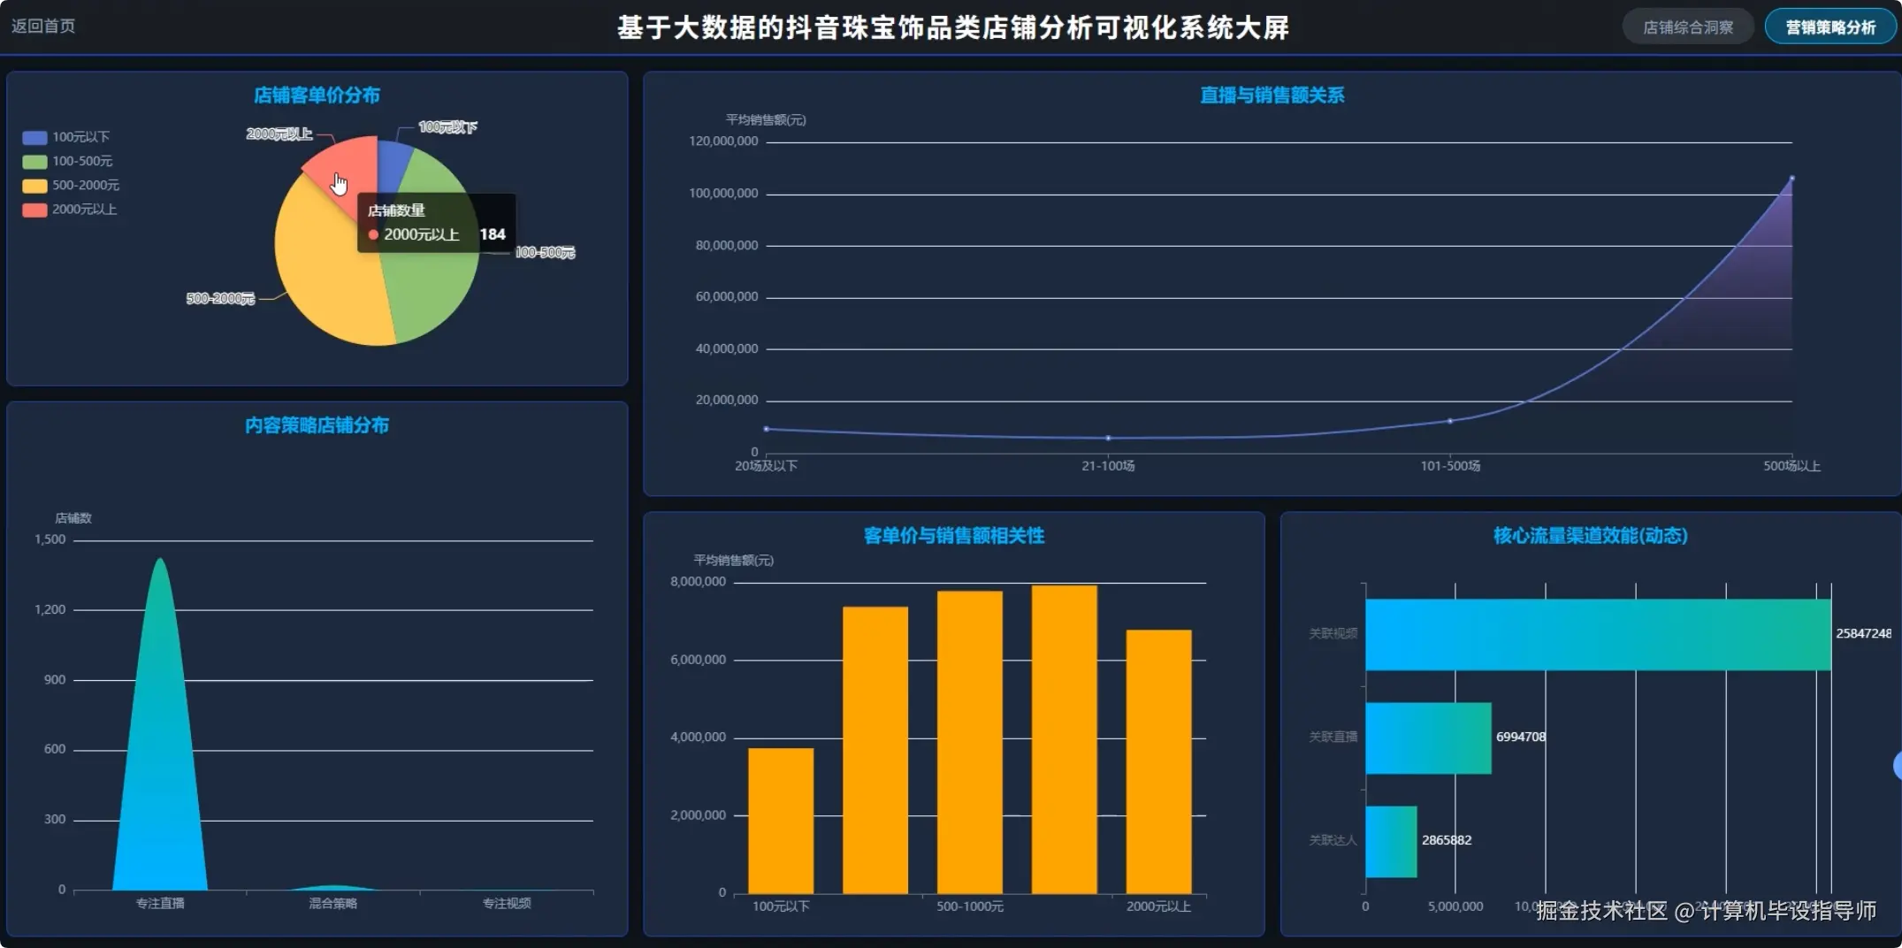Click the orange bar above 500-1000元
The width and height of the screenshot is (1902, 948).
coord(970,741)
